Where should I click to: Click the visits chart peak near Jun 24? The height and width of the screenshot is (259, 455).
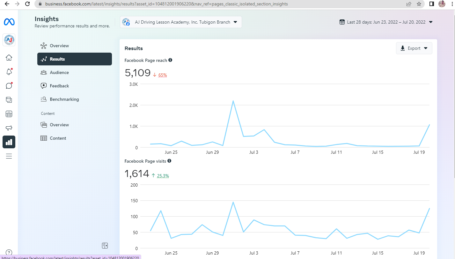tap(161, 211)
